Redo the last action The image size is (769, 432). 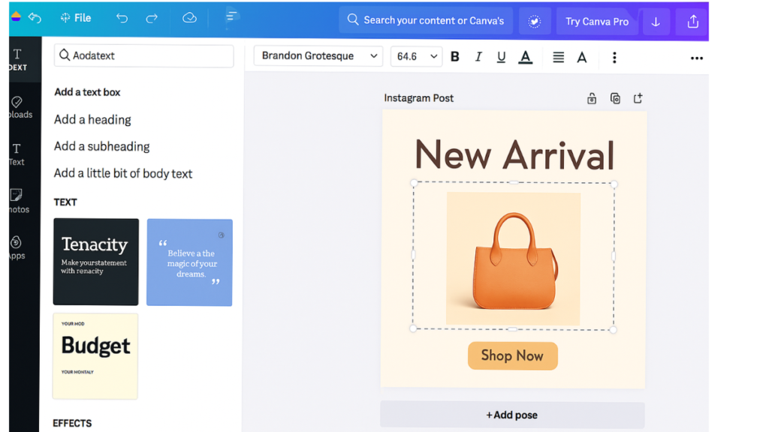click(152, 18)
